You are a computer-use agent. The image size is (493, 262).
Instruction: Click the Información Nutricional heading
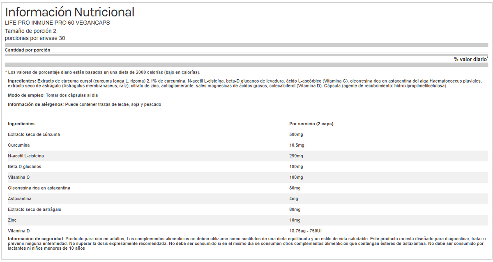(69, 12)
